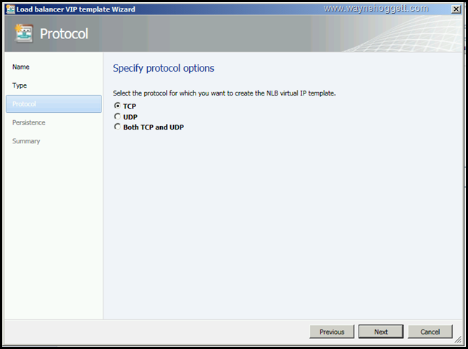Cancel the wizard
This screenshot has height=349, width=468.
[x=430, y=332]
